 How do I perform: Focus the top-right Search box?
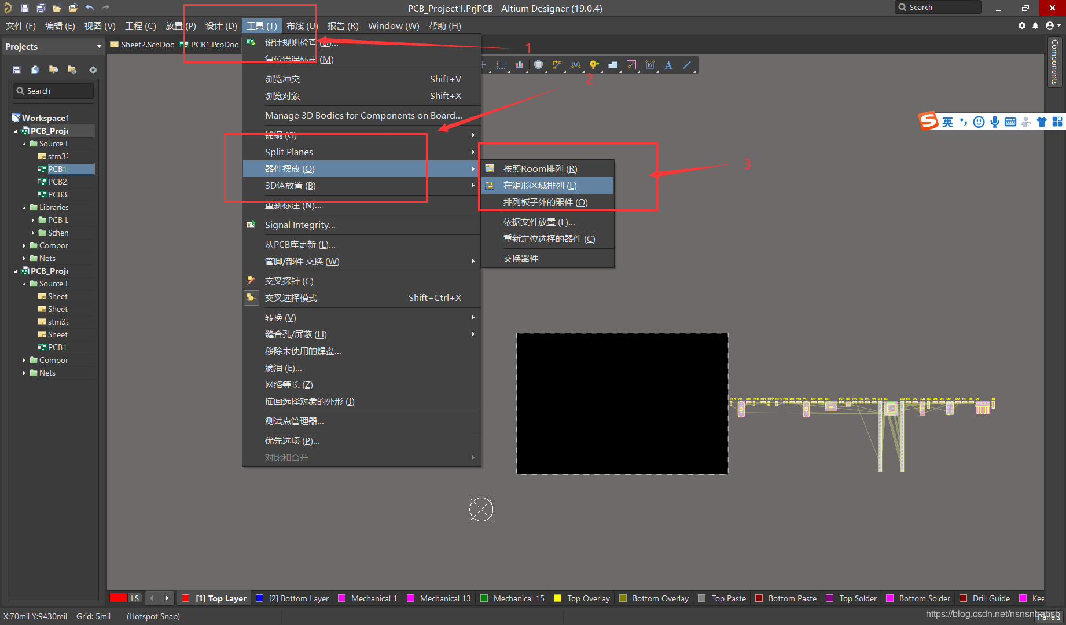[938, 8]
